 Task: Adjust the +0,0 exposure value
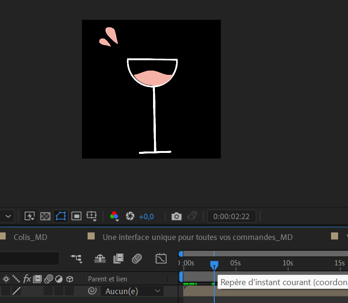(x=146, y=216)
